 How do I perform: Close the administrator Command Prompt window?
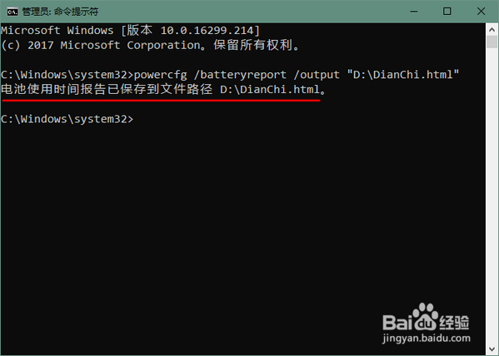tap(481, 12)
